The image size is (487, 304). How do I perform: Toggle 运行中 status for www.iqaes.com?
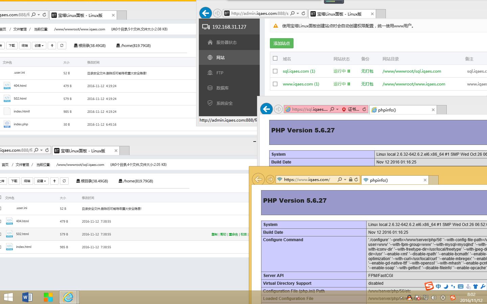click(x=342, y=84)
